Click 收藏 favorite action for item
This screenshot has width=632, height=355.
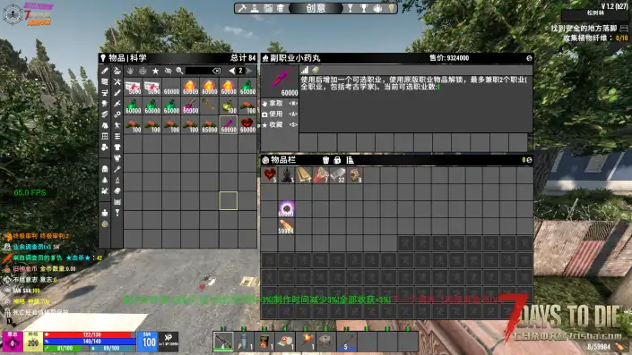(280, 125)
